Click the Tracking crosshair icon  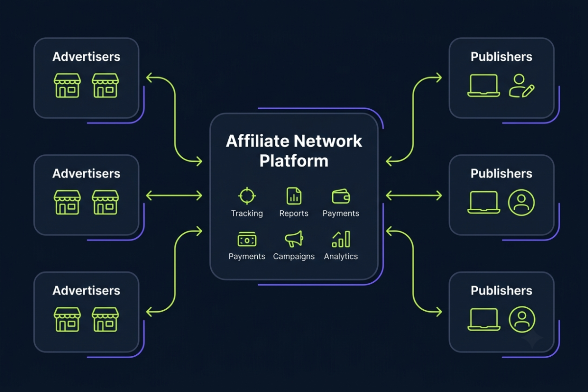pos(247,196)
